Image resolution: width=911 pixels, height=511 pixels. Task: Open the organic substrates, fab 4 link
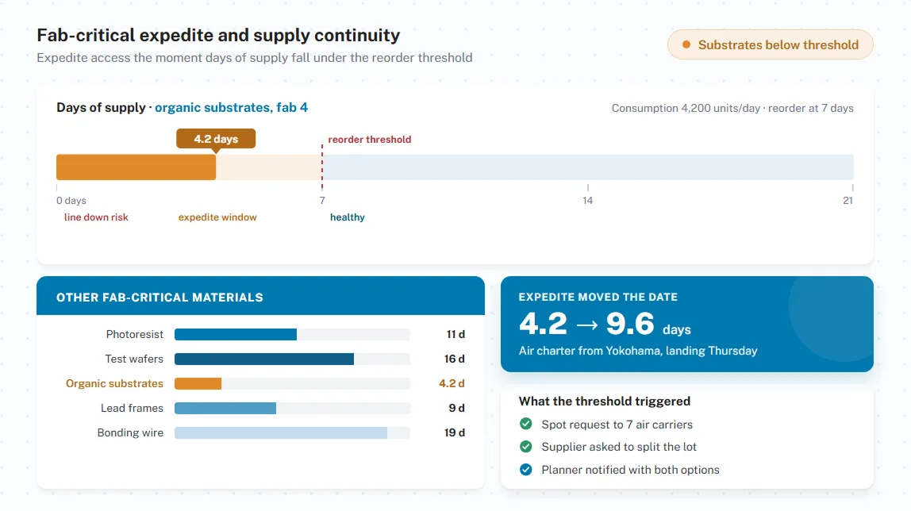[x=231, y=107]
